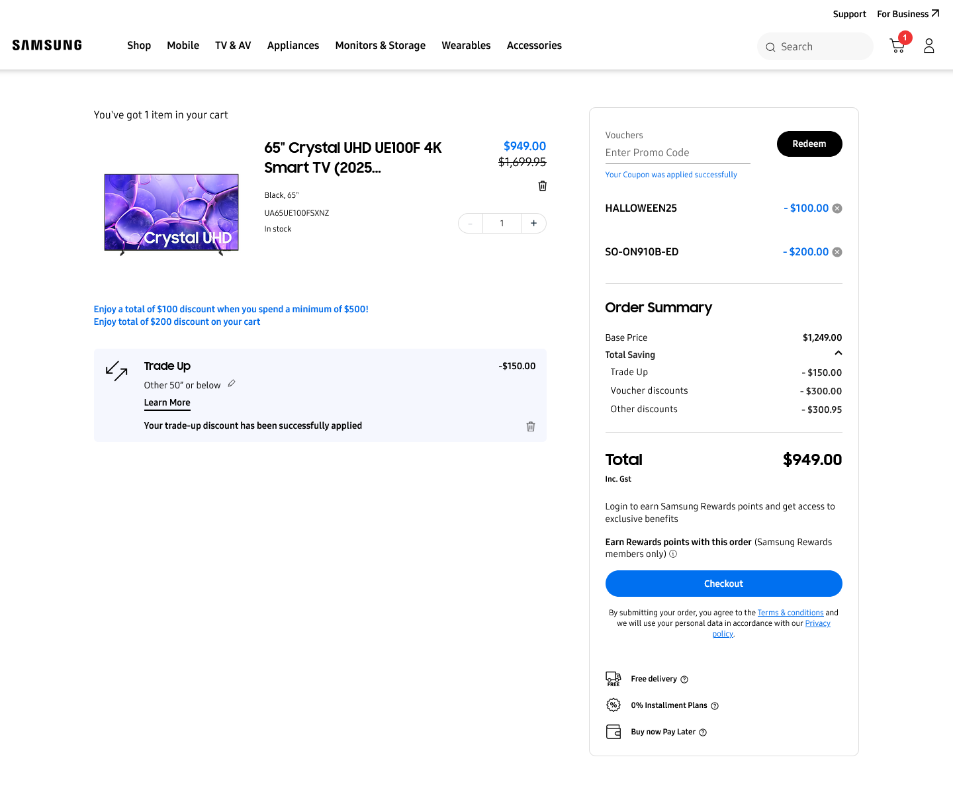953x788 pixels.
Task: Collapse the Total Saving section
Action: pos(838,353)
